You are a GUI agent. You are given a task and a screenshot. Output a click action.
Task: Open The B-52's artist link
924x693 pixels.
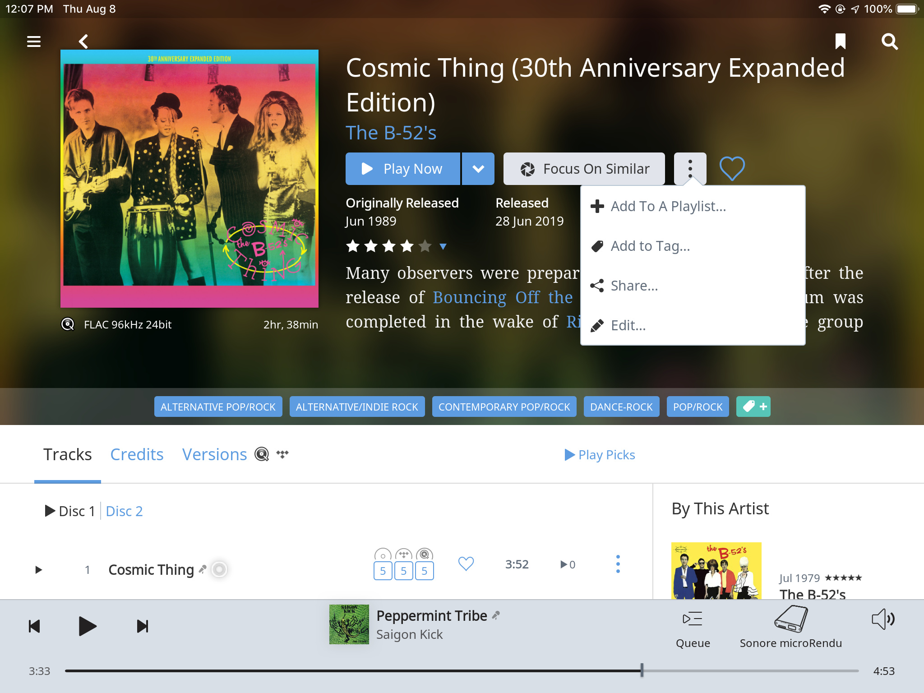391,133
